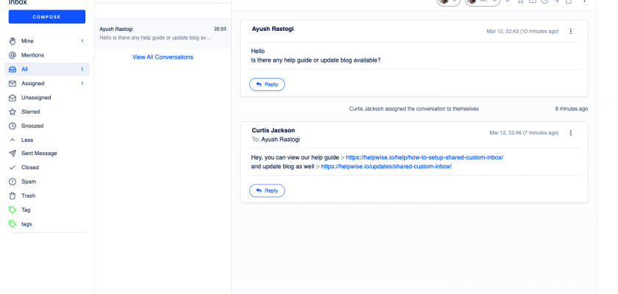Open the Mine folder with hand icon

coord(27,41)
